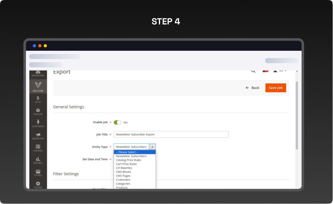Open the notifications bell icon

click(264, 71)
